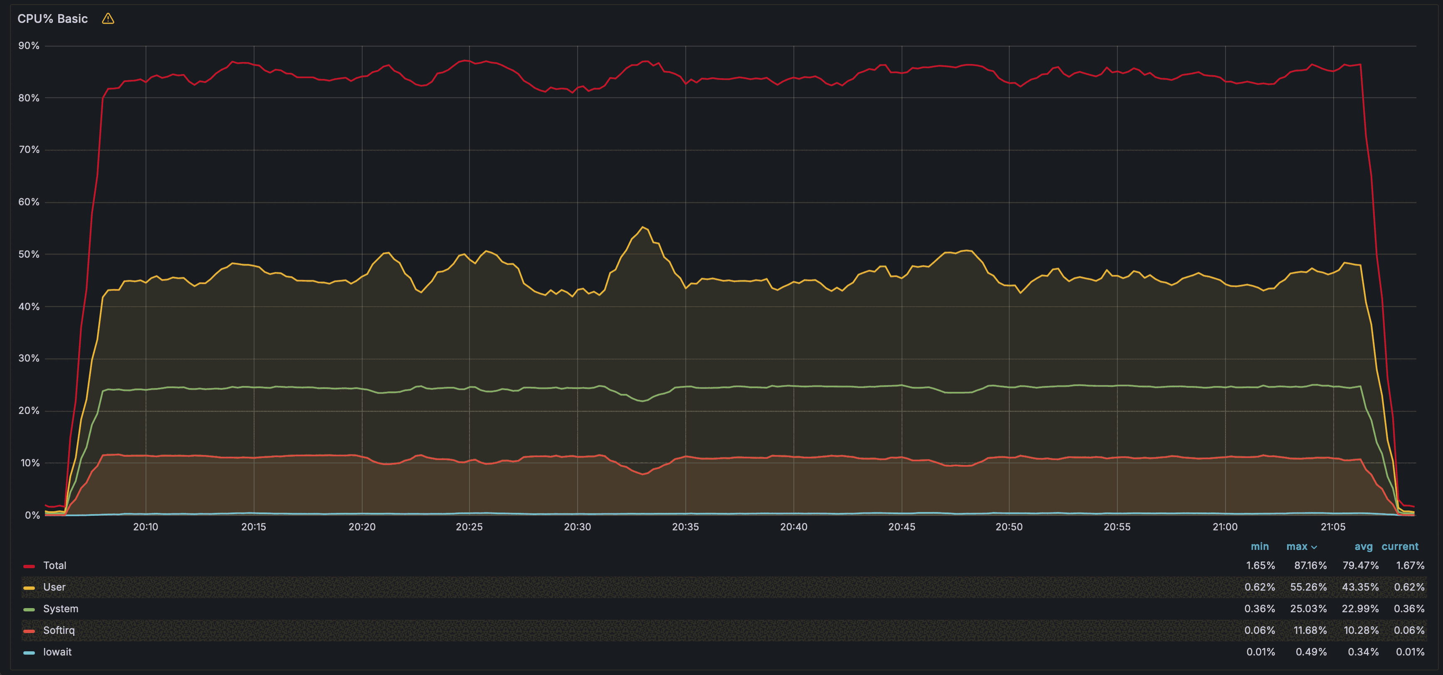Toggle visibility of the User series

click(54, 587)
